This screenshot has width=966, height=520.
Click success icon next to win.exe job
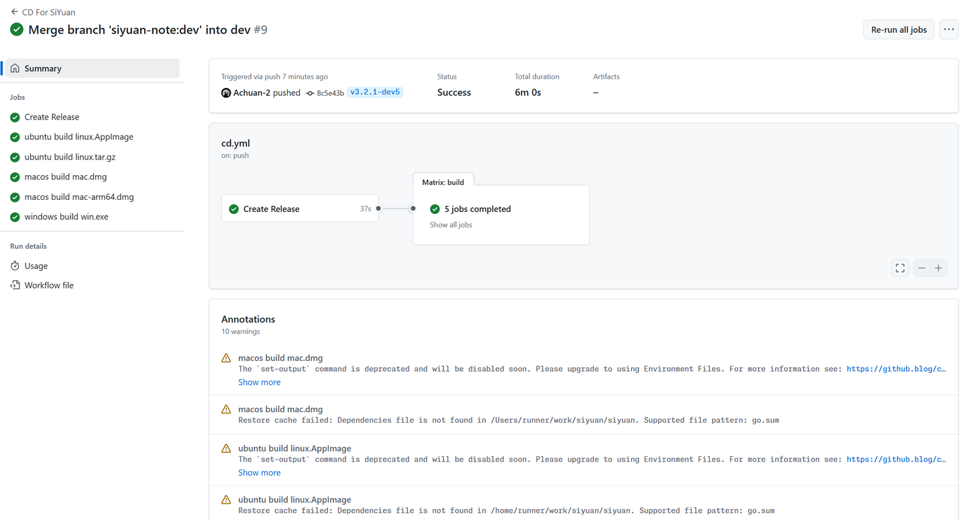coord(15,217)
